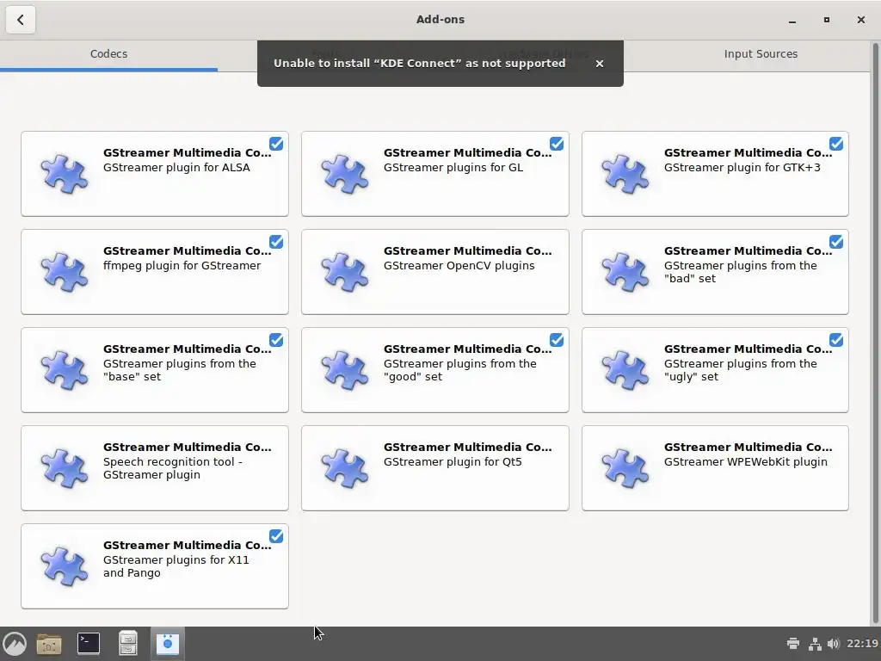Open "GStreamer plugins for GL" description
This screenshot has height=661, width=881.
[453, 168]
